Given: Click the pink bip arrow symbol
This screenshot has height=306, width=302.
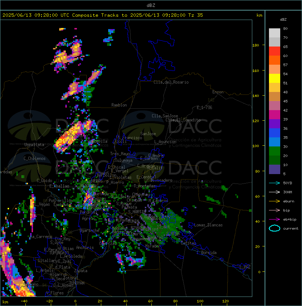Looking at the screenshot, I should (274, 210).
